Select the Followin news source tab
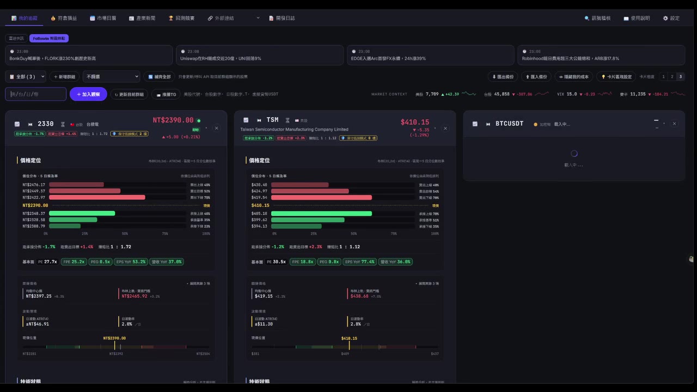697x392 pixels. tap(49, 39)
